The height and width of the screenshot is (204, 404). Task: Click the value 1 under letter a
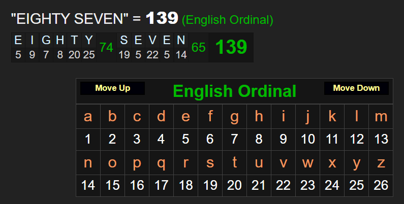coord(88,139)
